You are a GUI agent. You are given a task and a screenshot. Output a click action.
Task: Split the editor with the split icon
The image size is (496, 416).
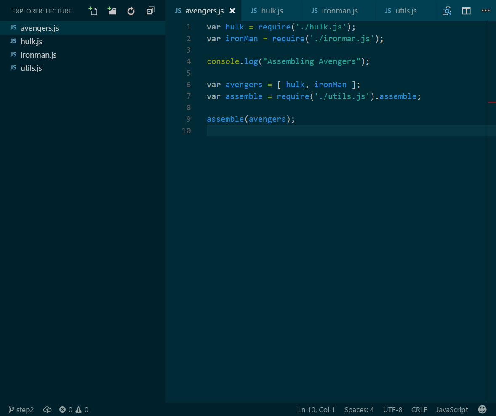[x=466, y=11]
